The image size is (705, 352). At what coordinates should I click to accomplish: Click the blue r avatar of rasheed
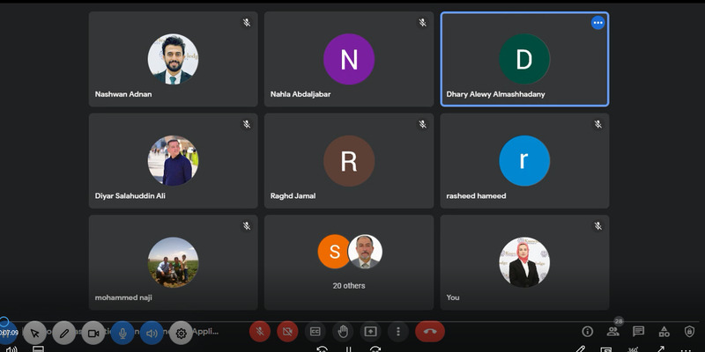[524, 161]
